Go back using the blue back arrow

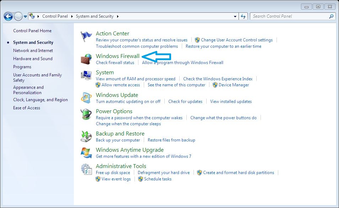[8, 16]
